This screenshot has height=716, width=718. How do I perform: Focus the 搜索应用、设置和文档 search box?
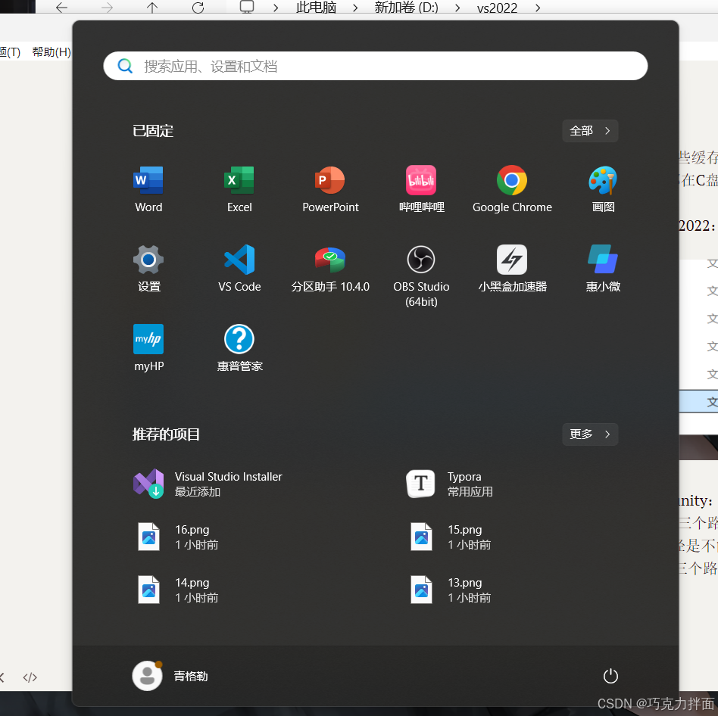point(376,66)
